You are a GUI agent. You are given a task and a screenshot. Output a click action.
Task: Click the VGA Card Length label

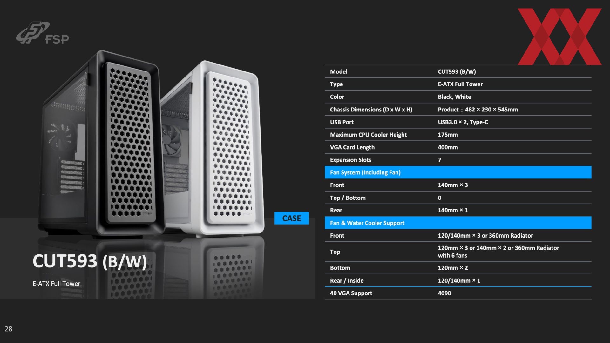tap(352, 147)
